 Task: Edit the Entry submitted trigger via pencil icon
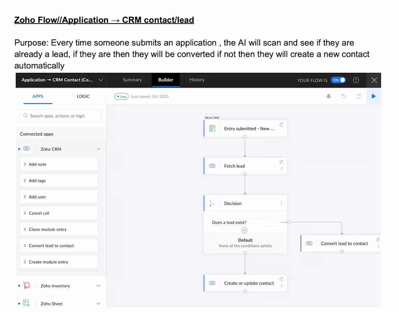[x=281, y=124]
